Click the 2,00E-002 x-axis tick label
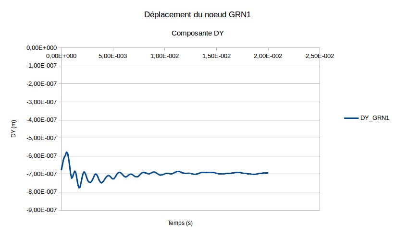Viewport: 395px width, 236px height. [268, 56]
